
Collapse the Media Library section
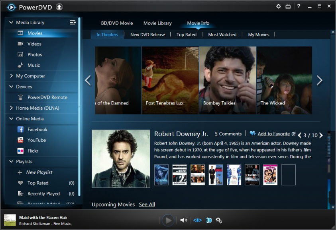(x=11, y=23)
